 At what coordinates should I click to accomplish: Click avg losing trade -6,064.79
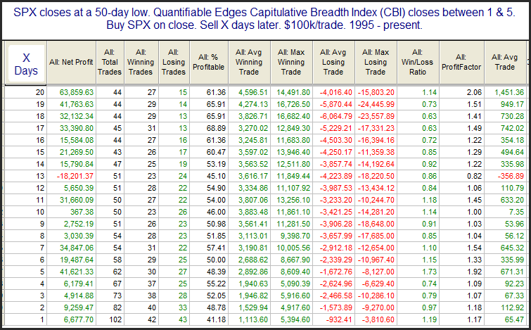click(337, 116)
